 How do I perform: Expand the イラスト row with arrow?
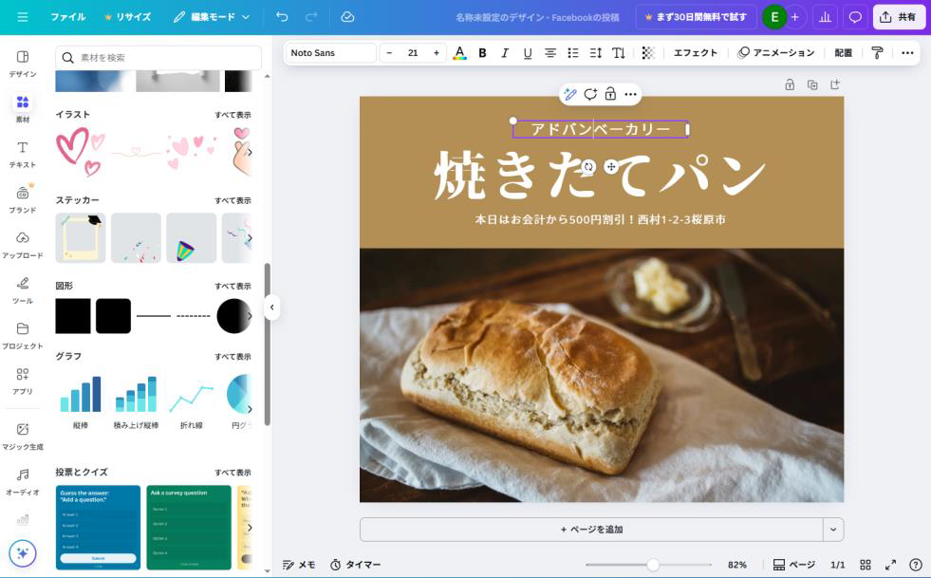250,152
